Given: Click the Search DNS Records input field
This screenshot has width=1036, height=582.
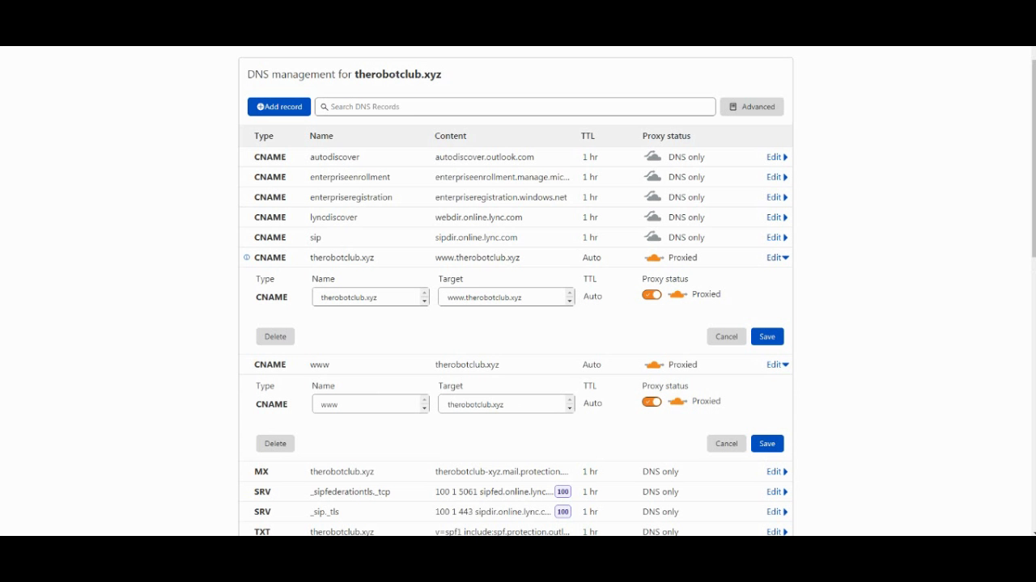Looking at the screenshot, I should point(518,107).
